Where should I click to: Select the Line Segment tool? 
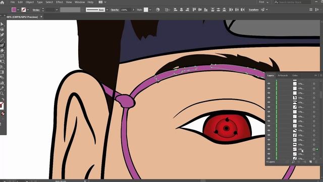pos(2,40)
